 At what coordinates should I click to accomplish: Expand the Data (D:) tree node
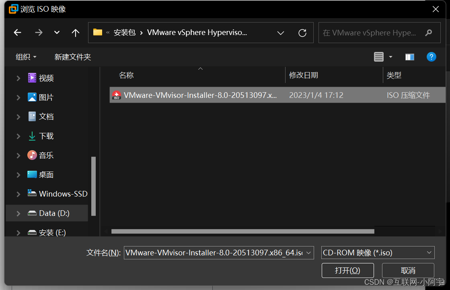(x=18, y=213)
